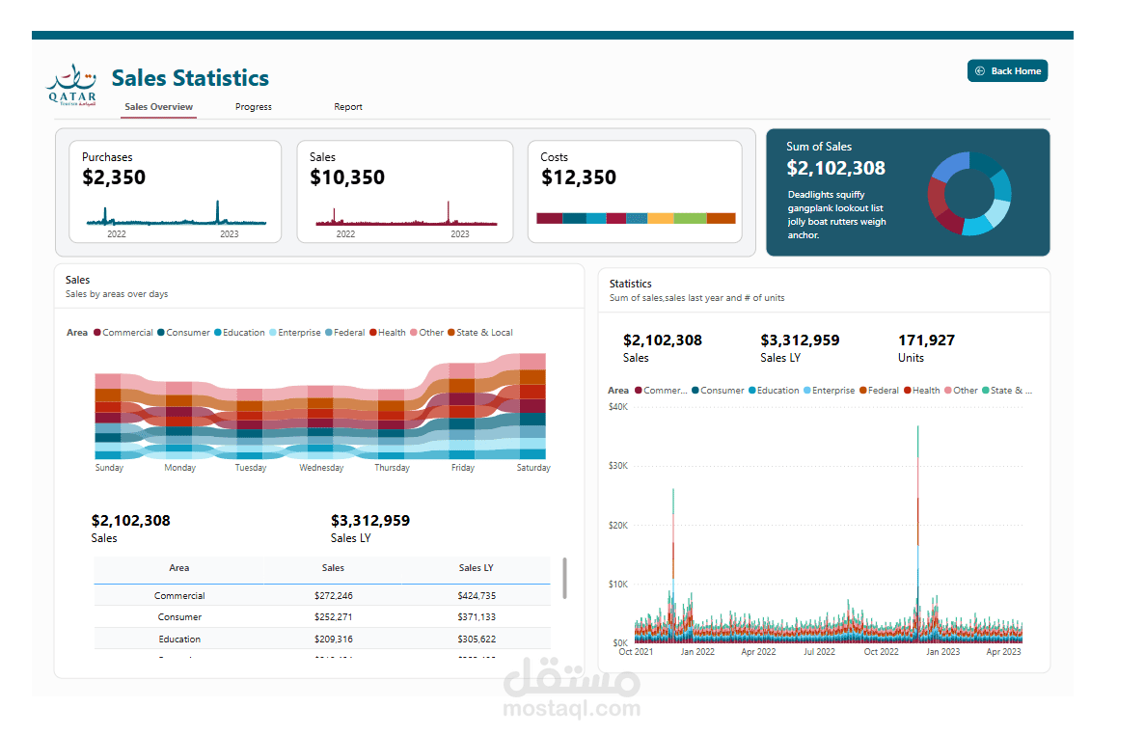Select the Consumer row in the table
Screen dimensions: 1145x735
pyautogui.click(x=322, y=616)
